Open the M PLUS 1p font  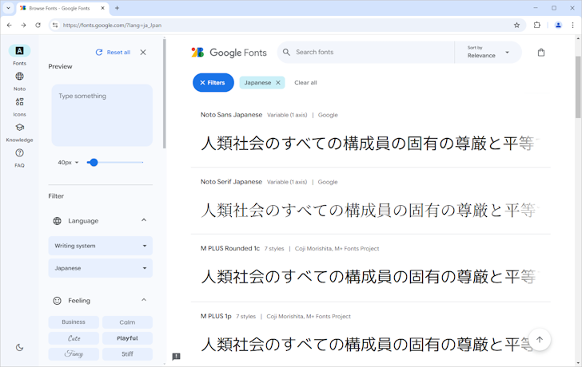216,316
